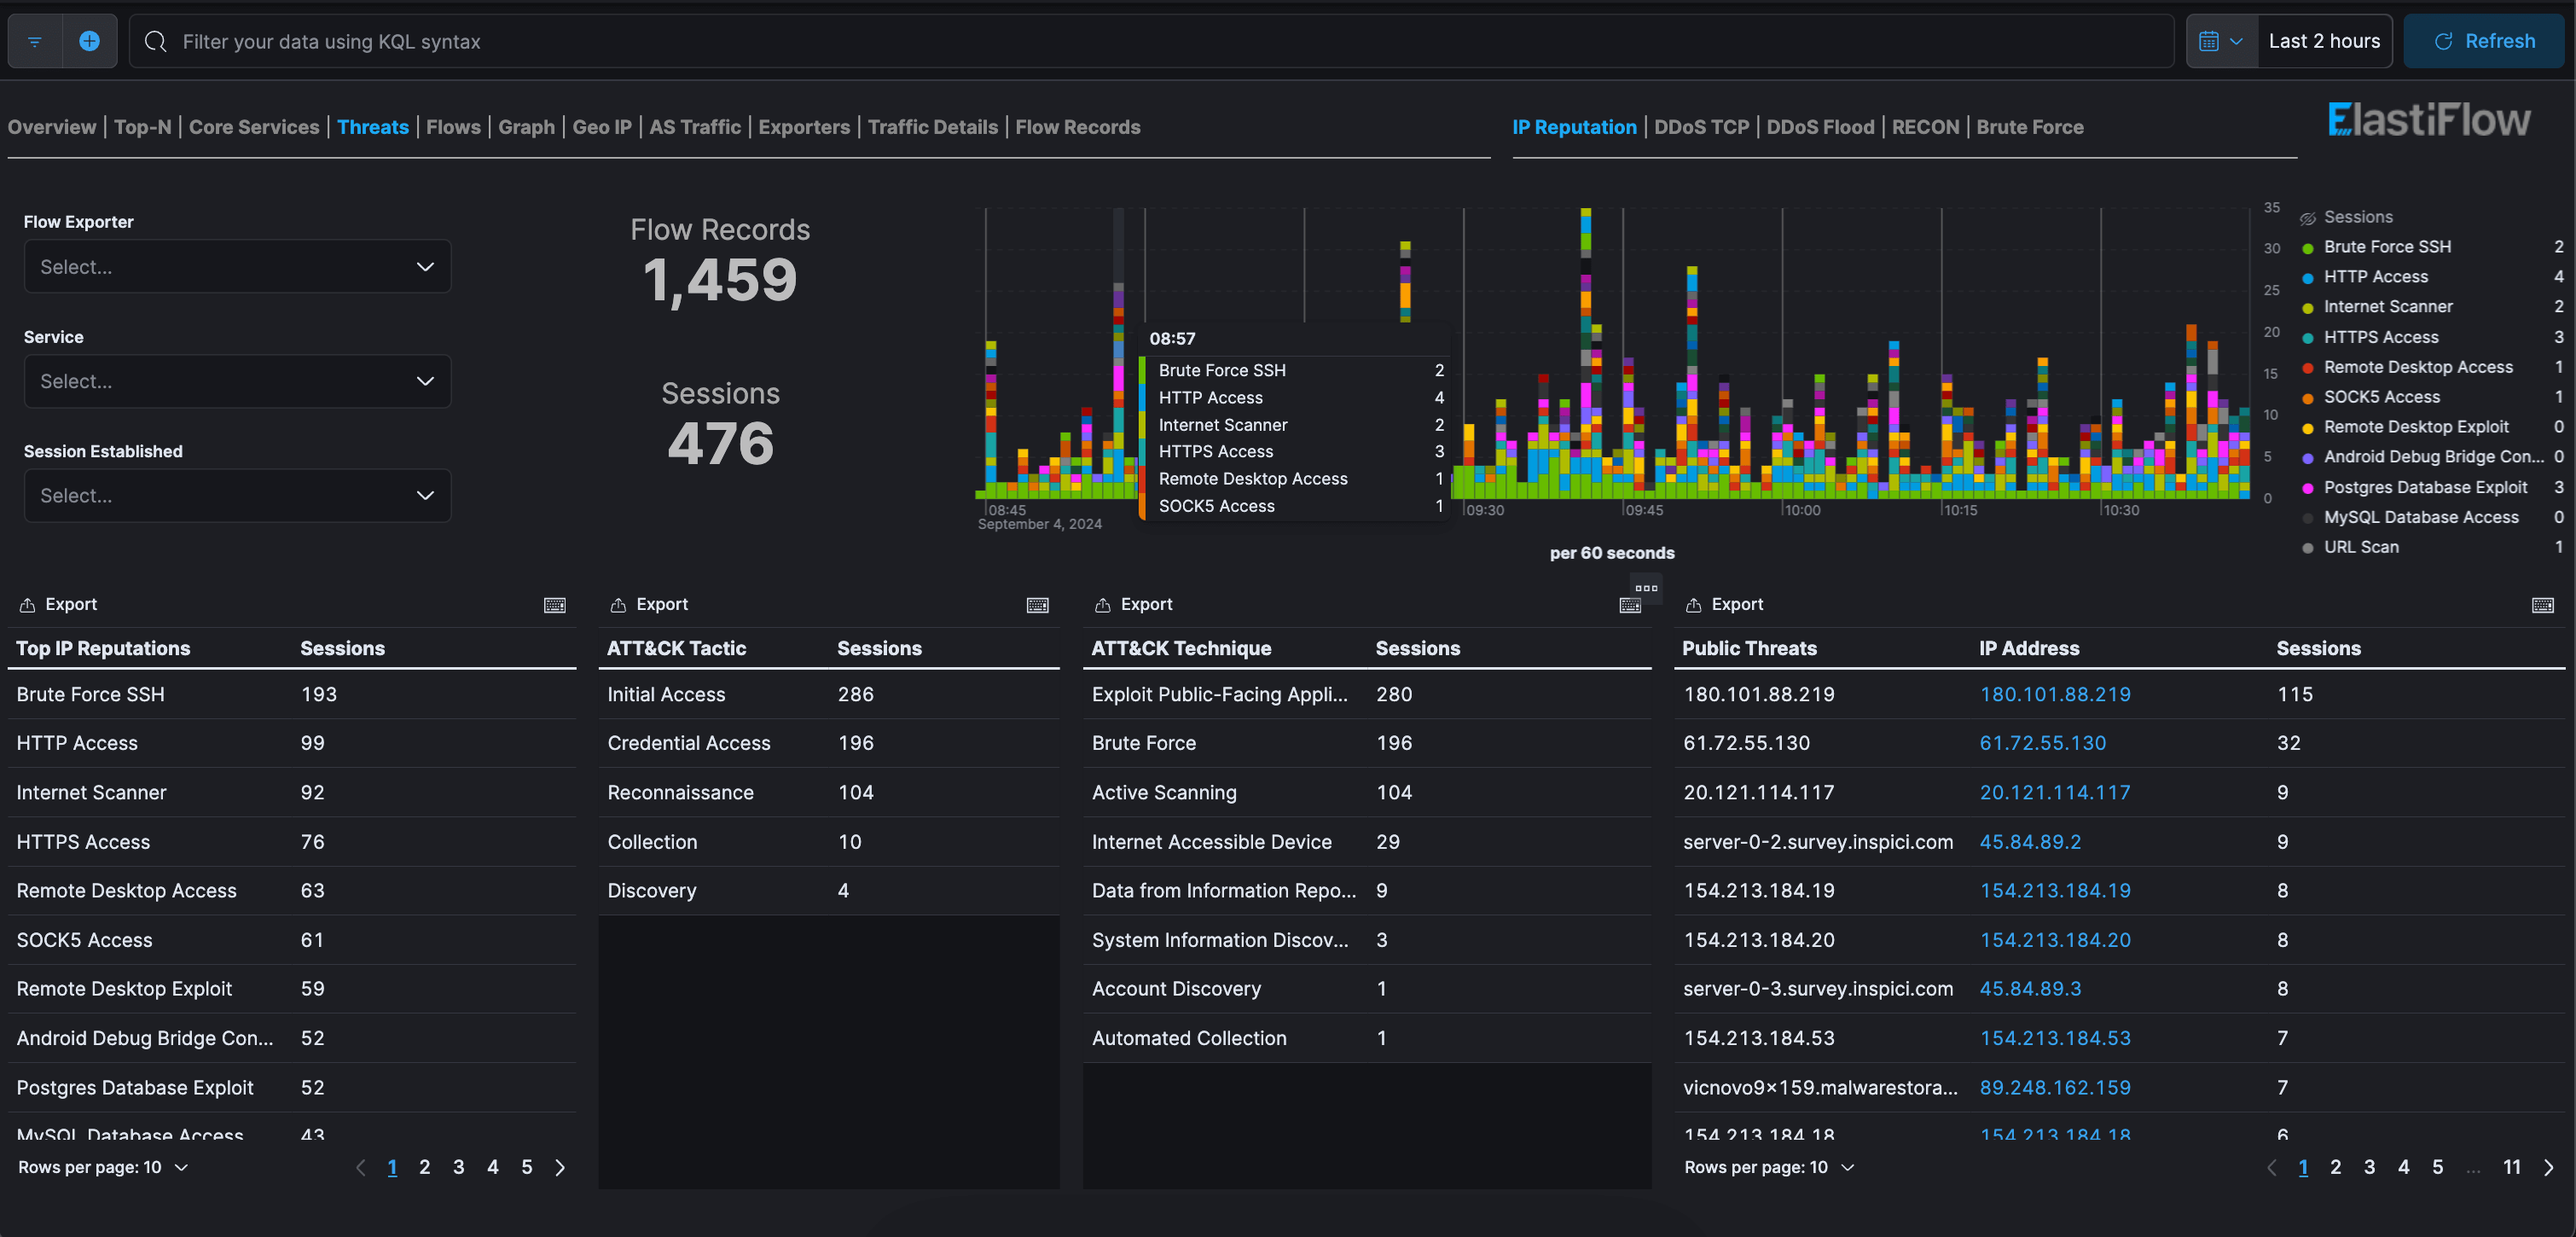Open the search icon in the KQL filter bar
Image resolution: width=2576 pixels, height=1237 pixels.
pyautogui.click(x=155, y=41)
